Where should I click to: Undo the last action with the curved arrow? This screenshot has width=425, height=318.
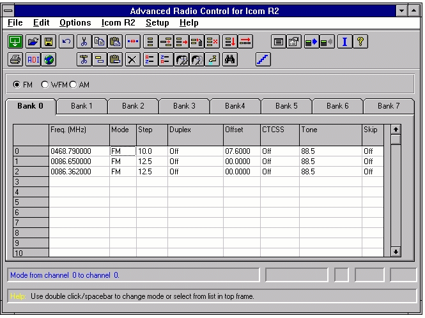(x=66, y=42)
